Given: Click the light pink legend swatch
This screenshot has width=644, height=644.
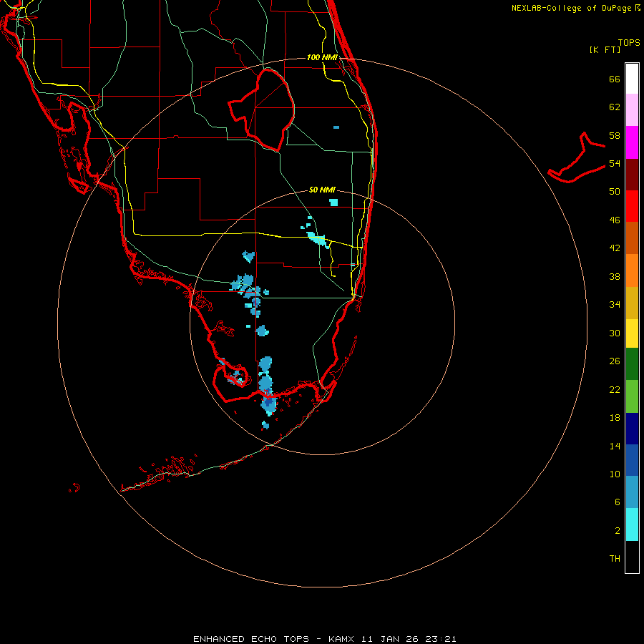Looking at the screenshot, I should tap(632, 109).
